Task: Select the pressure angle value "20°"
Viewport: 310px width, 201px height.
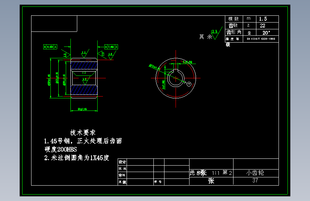Action: pyautogui.click(x=266, y=33)
